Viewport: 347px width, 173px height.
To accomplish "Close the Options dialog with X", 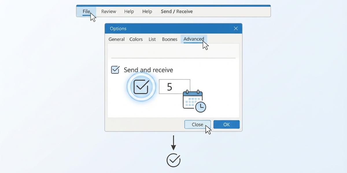I will (x=236, y=29).
